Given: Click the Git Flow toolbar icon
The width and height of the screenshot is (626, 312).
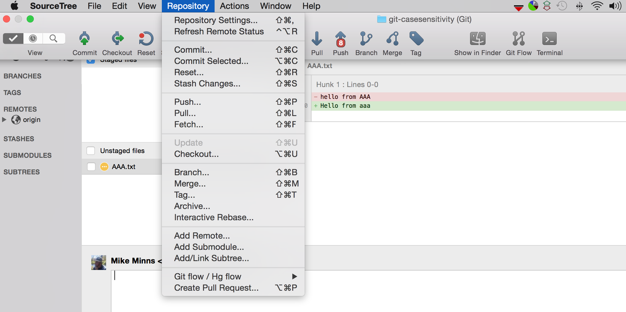Looking at the screenshot, I should 519,39.
